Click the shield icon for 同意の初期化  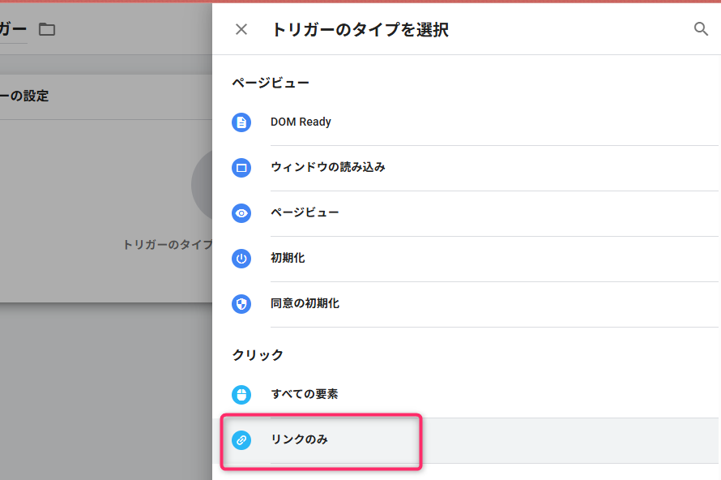(x=241, y=304)
